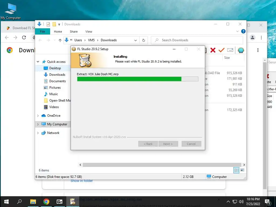Open Home ribbon tab
Viewport: 276px width, 207px height.
tap(58, 32)
